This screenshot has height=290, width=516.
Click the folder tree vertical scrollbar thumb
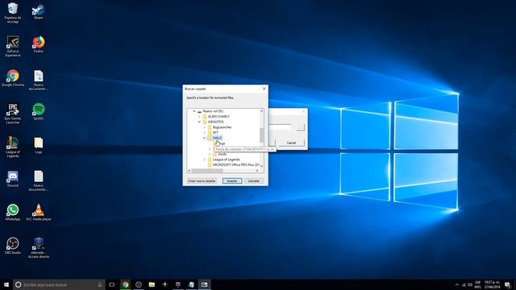click(x=261, y=135)
